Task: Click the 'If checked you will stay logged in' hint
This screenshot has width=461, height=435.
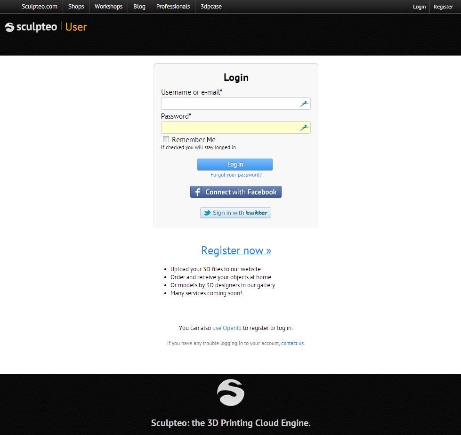Action: pyautogui.click(x=198, y=147)
